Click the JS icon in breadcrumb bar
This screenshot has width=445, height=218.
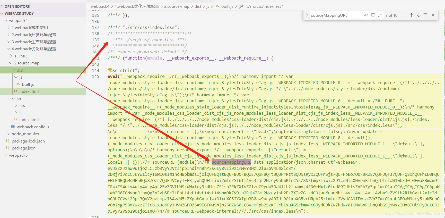click(217, 6)
